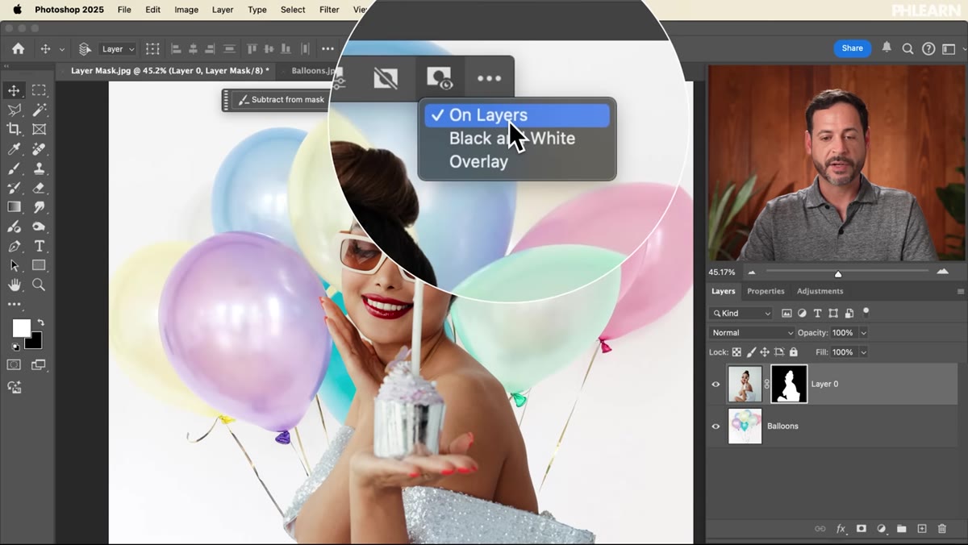Hide the Balloons layer visibility

(x=716, y=426)
